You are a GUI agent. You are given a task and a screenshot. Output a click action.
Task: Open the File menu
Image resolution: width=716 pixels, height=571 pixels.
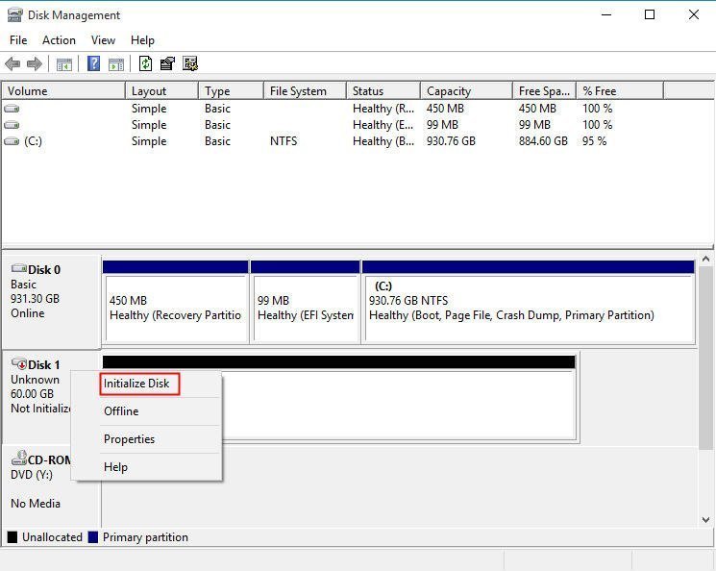[x=18, y=40]
